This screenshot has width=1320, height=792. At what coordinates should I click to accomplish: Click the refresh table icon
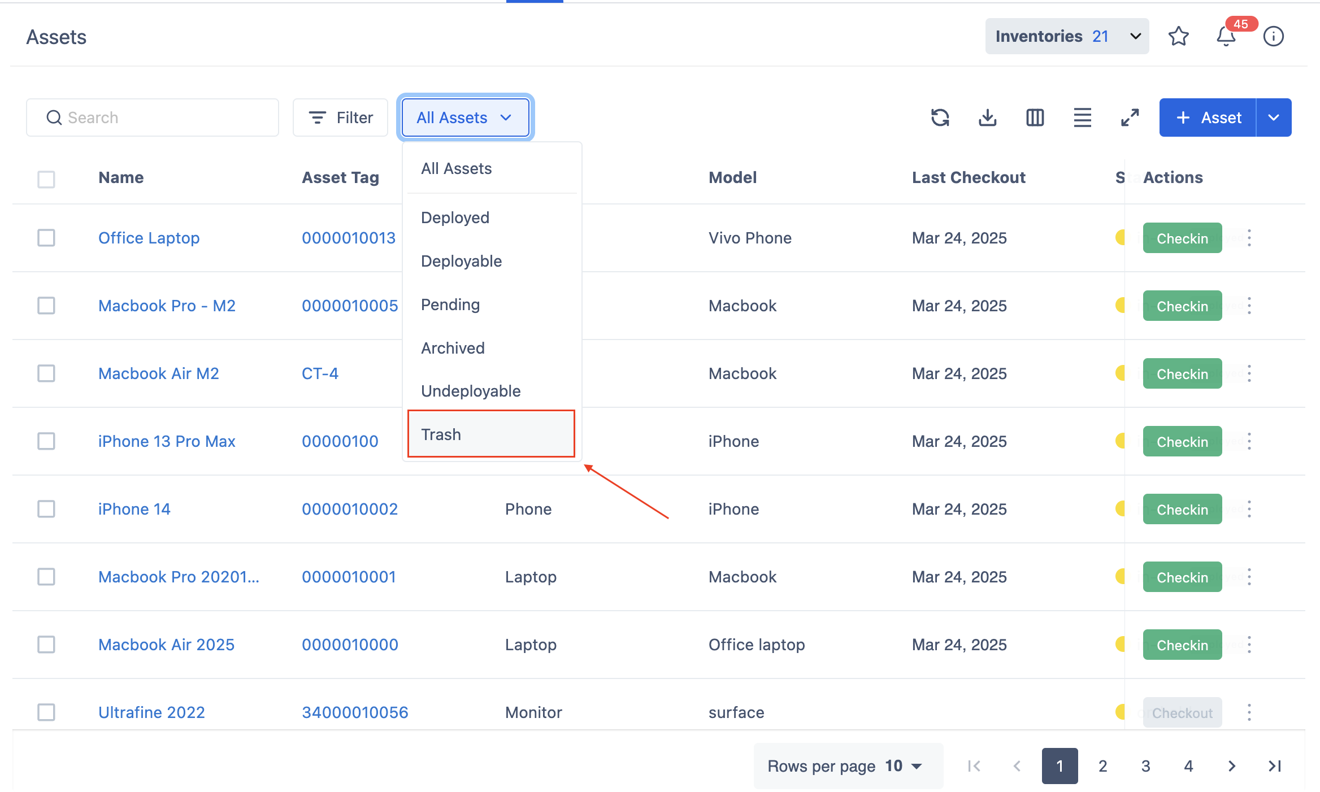940,118
